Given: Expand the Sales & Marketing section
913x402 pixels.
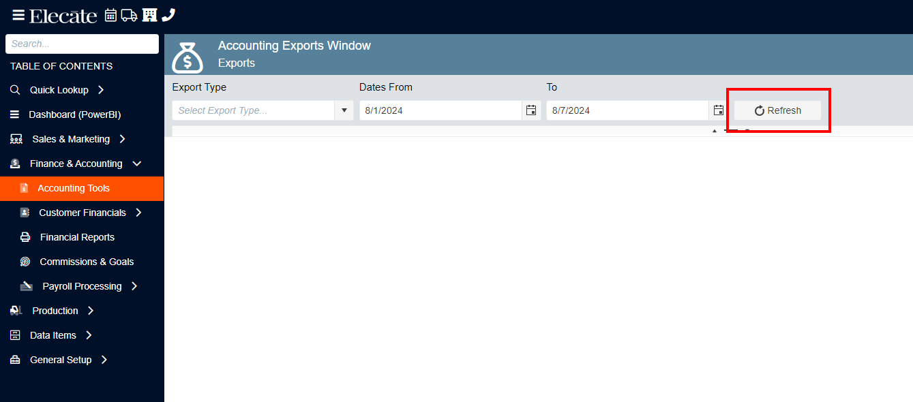Looking at the screenshot, I should click(122, 139).
